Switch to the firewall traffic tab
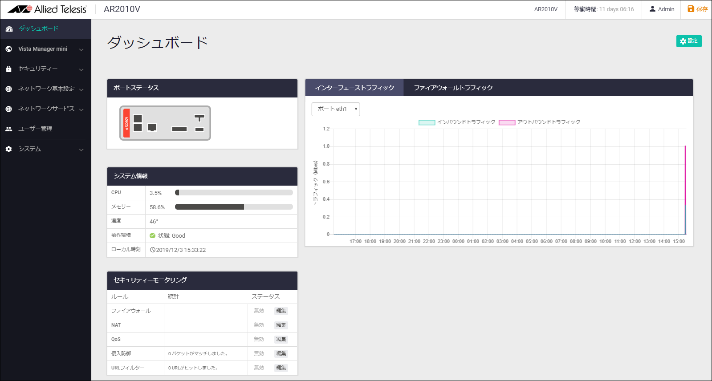 click(453, 88)
